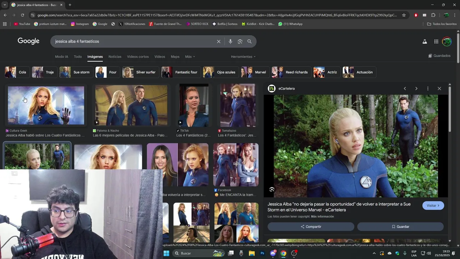Open the SORTEO KICK bookmark
The height and width of the screenshot is (259, 460).
point(197,24)
